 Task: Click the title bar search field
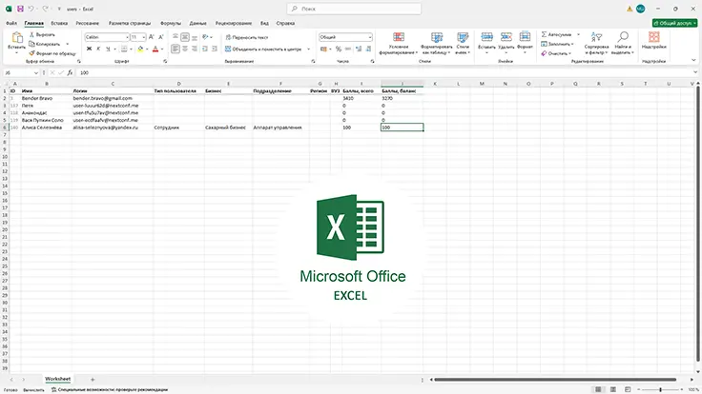tap(354, 9)
